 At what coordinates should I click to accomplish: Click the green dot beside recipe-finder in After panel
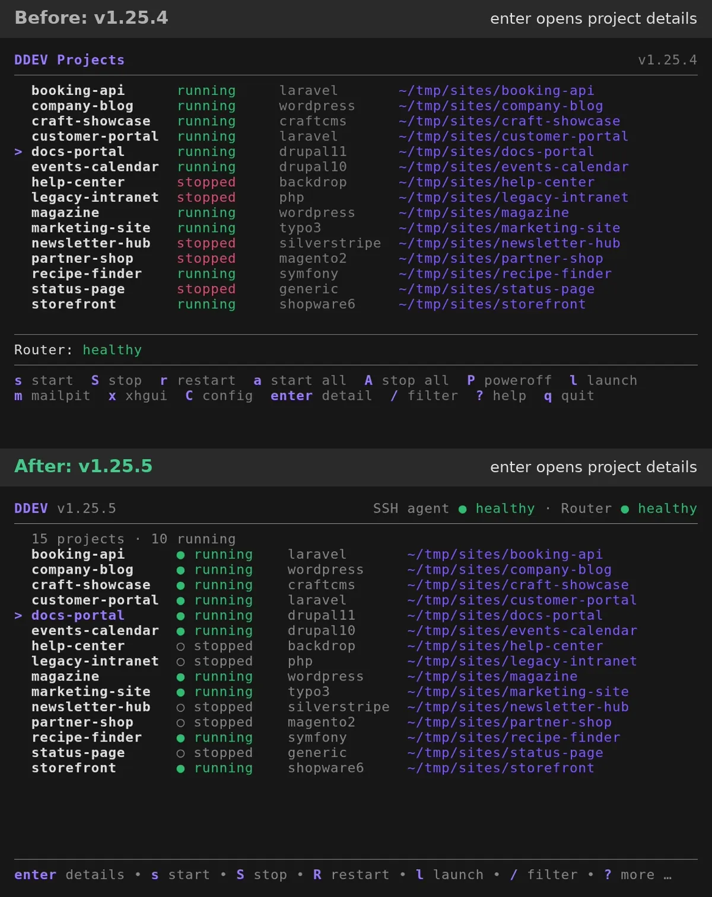click(x=180, y=739)
